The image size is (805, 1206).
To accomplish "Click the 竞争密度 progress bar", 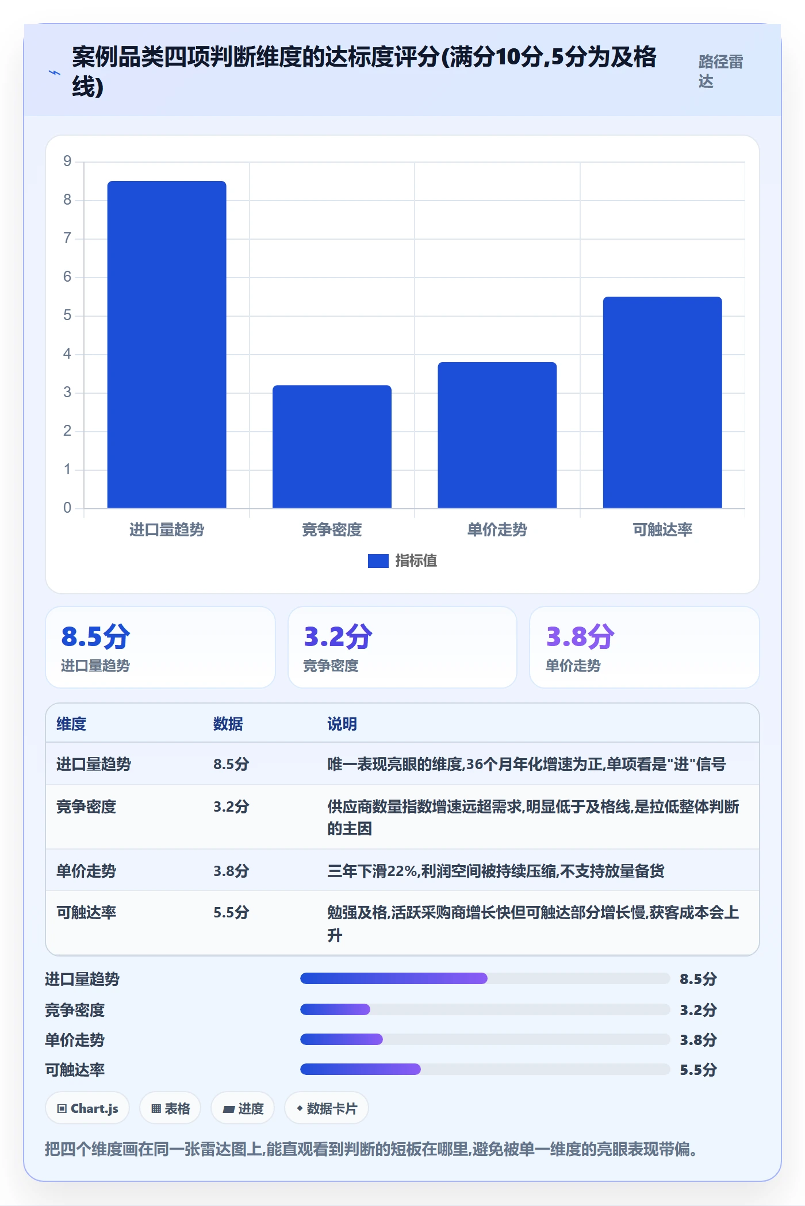I will pyautogui.click(x=485, y=1009).
